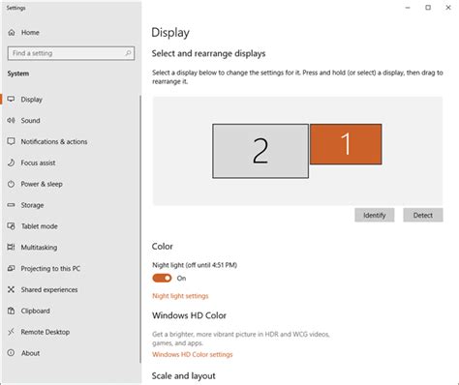The width and height of the screenshot is (459, 385).
Task: Open the Shared experiences label
Action: coord(49,290)
